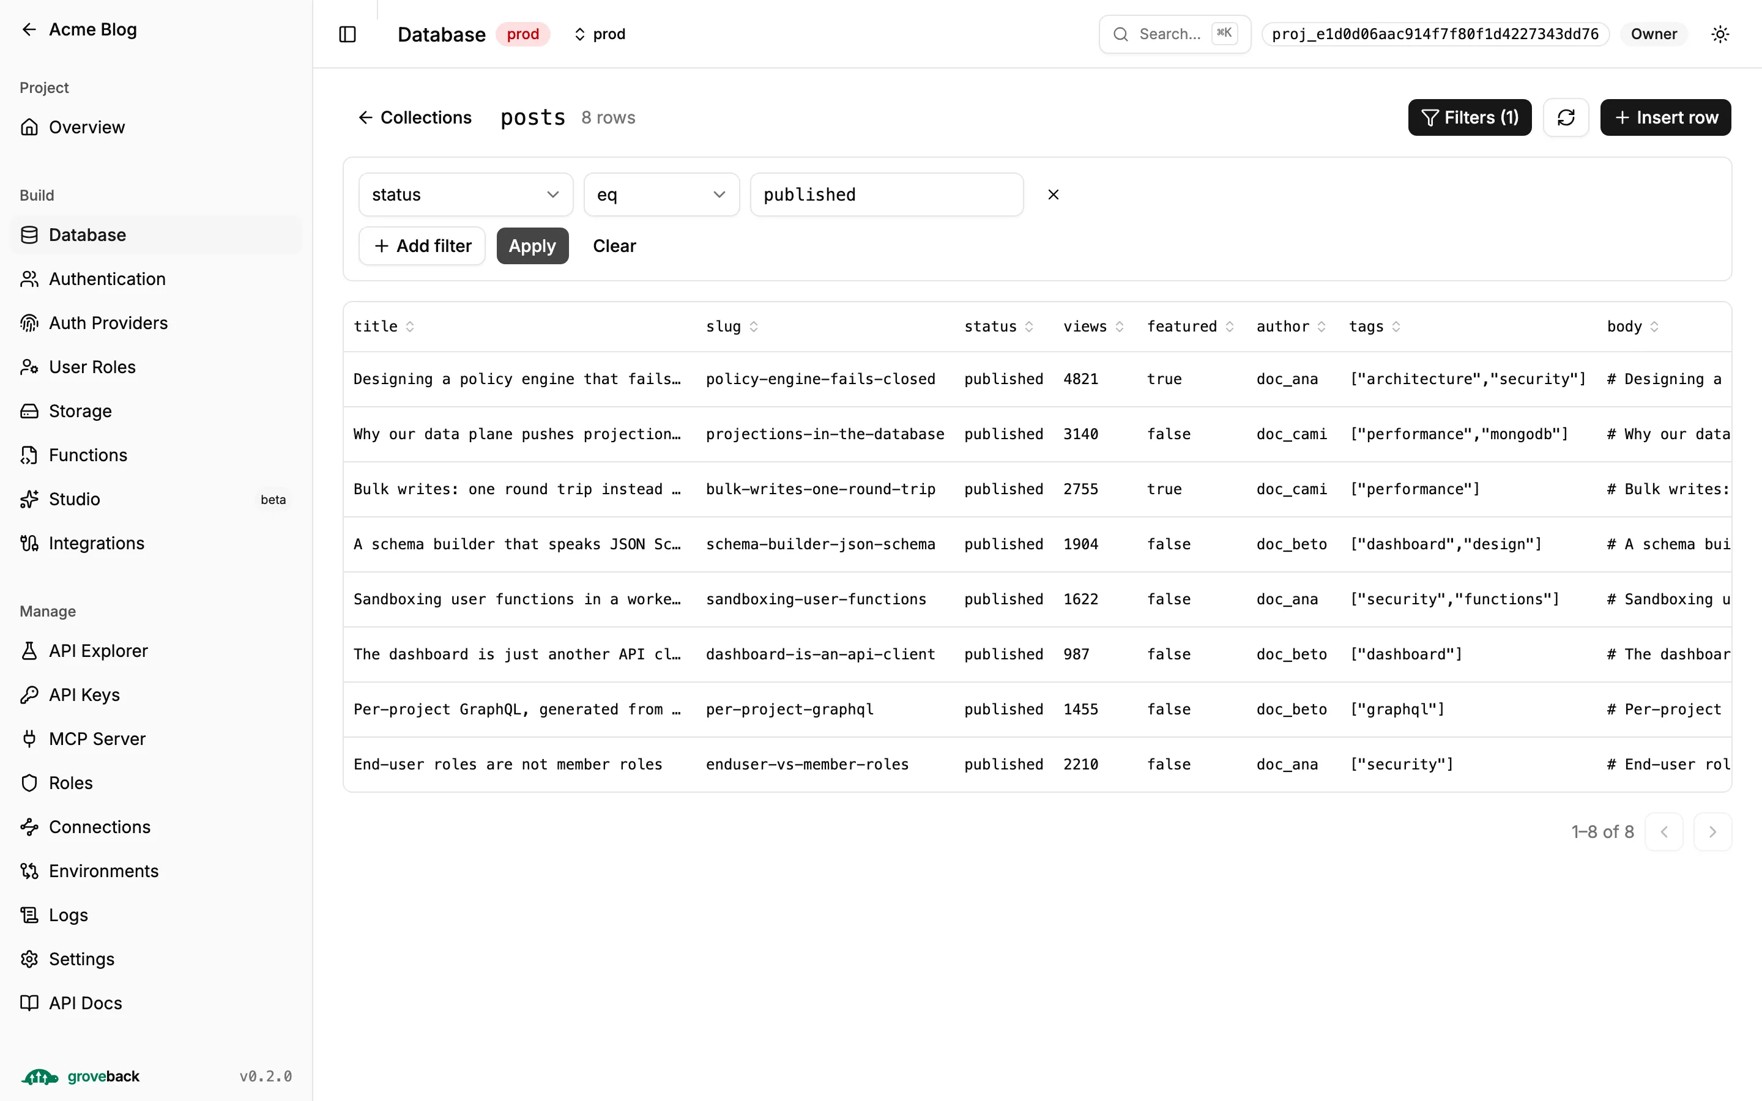1762x1101 pixels.
Task: Go back via Acme Blog arrow
Action: (29, 29)
